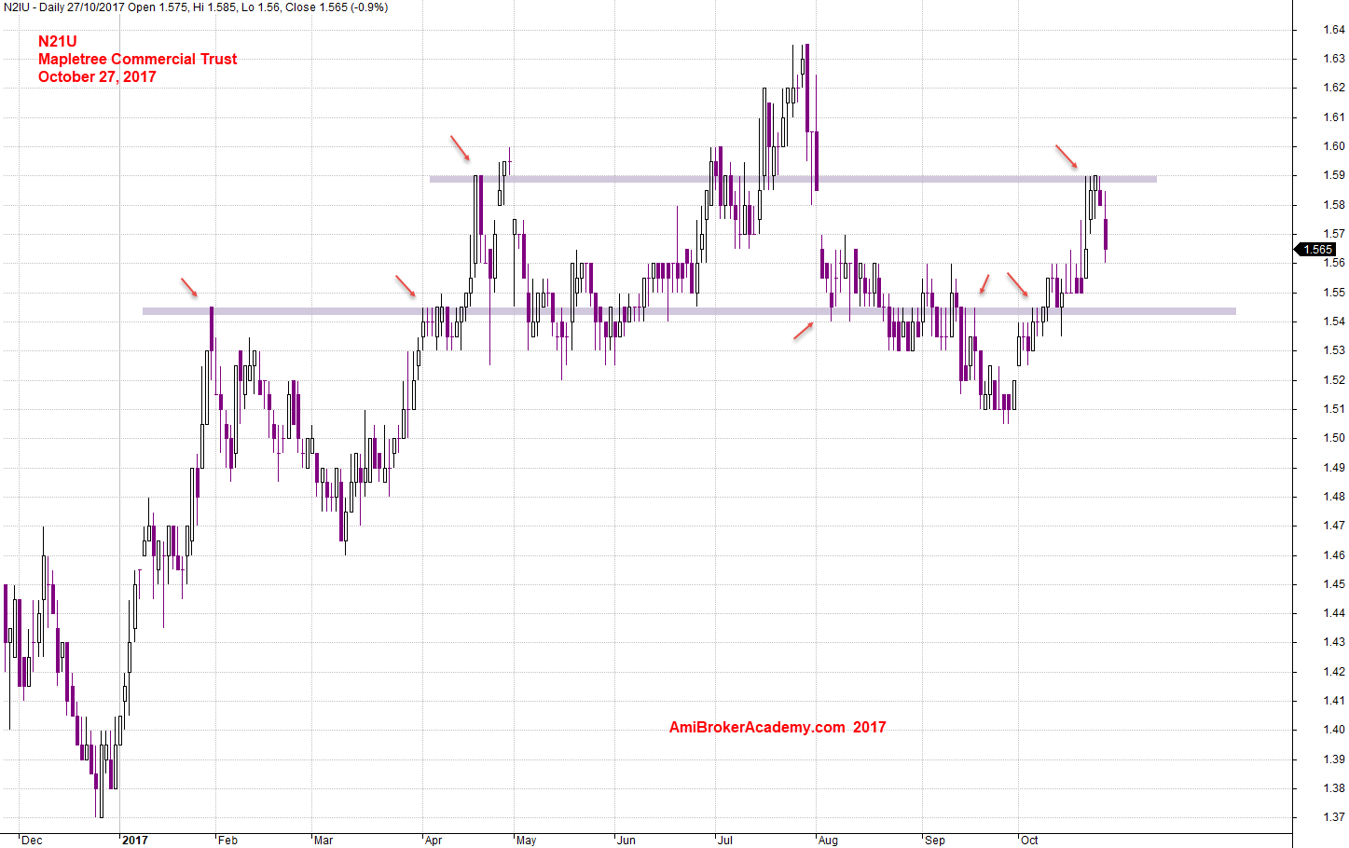The image size is (1349, 848).
Task: Click the 1.58 price axis label
Action: (1334, 205)
